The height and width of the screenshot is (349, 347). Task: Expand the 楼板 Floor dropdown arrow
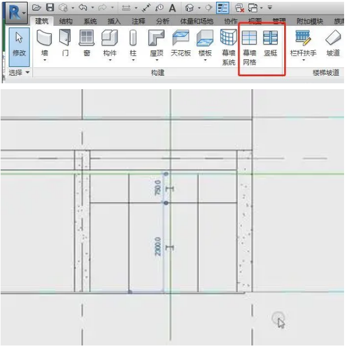(x=205, y=60)
